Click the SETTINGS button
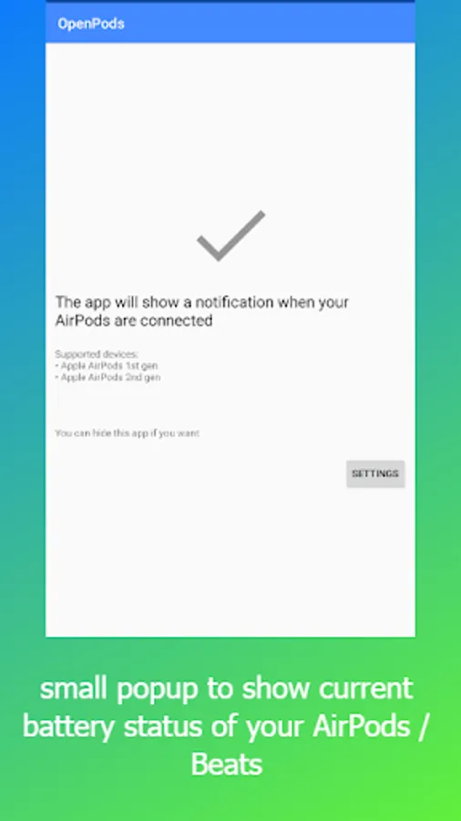 tap(375, 473)
